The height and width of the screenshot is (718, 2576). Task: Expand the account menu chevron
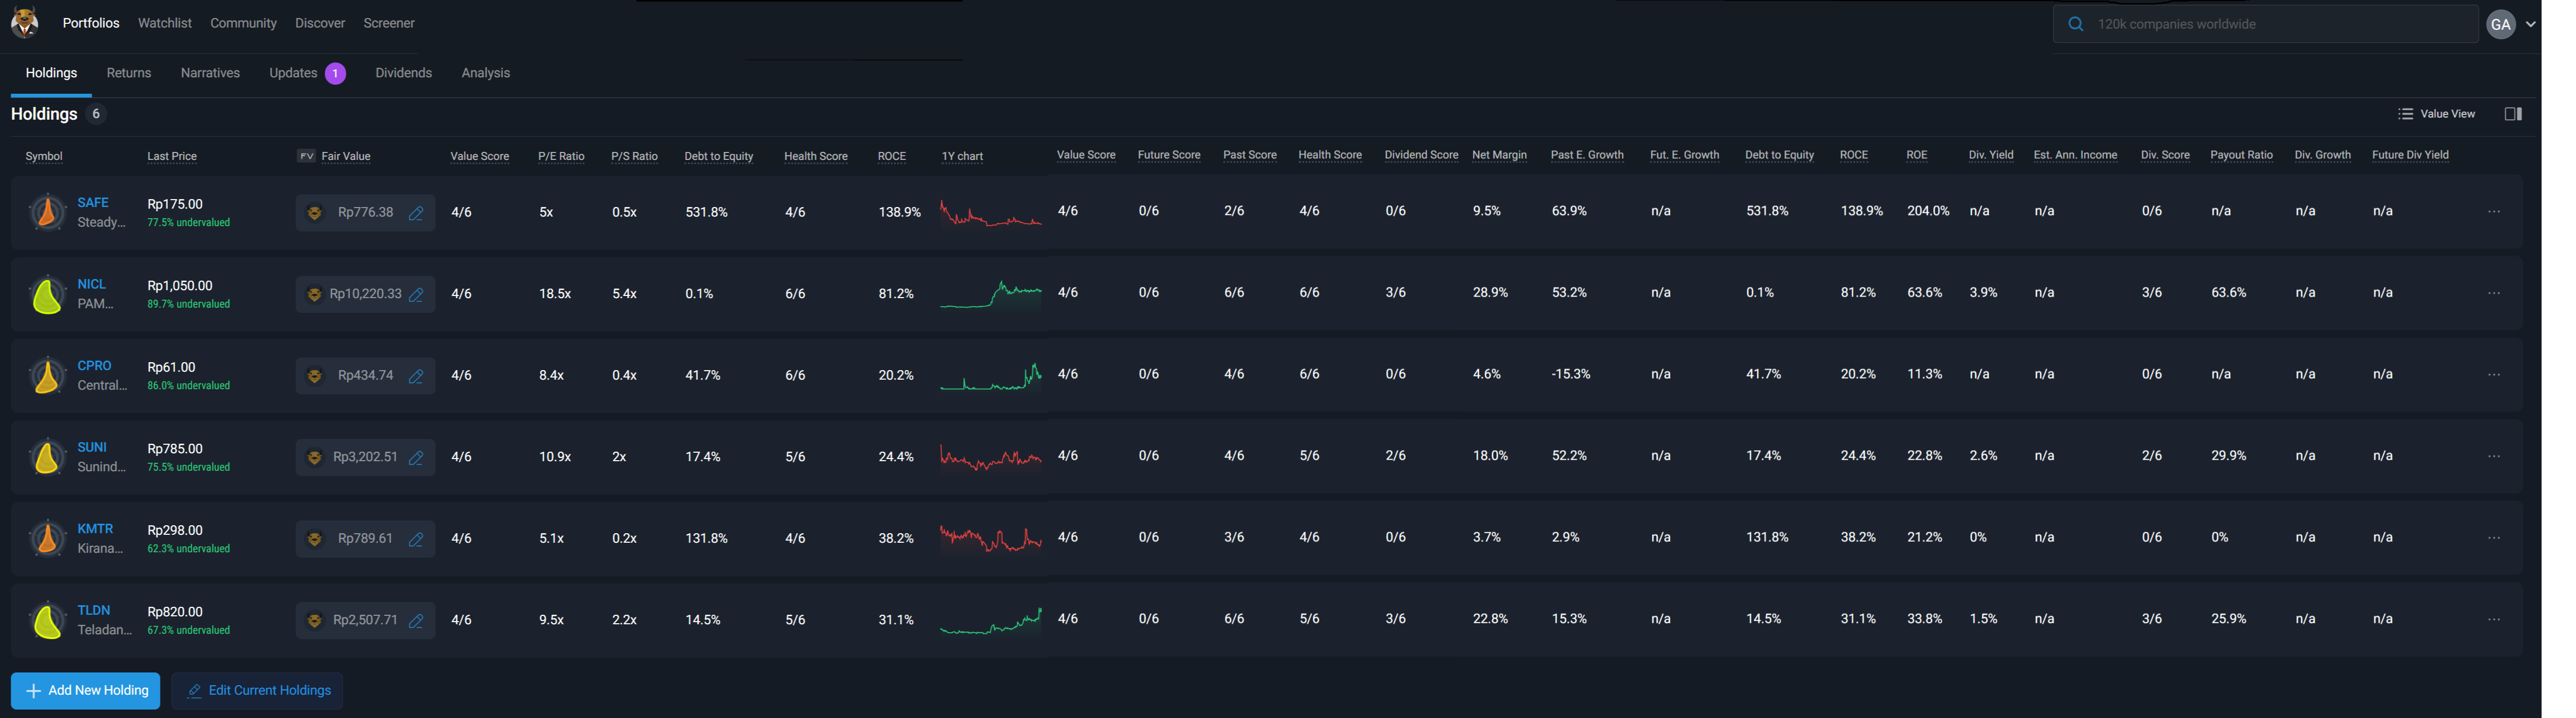2530,24
